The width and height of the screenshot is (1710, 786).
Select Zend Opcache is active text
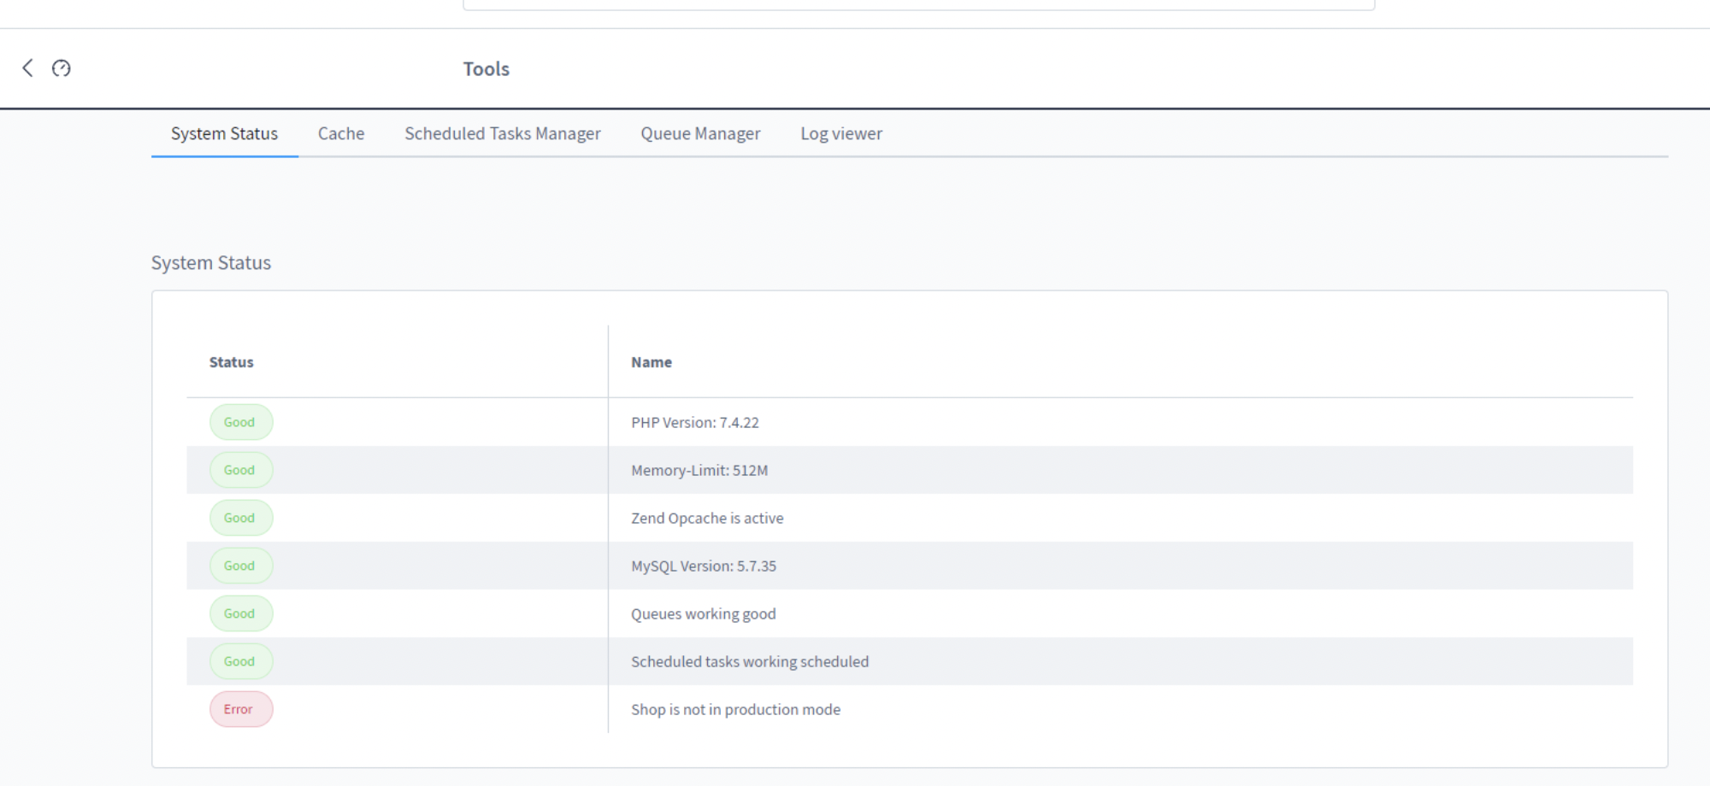[707, 518]
